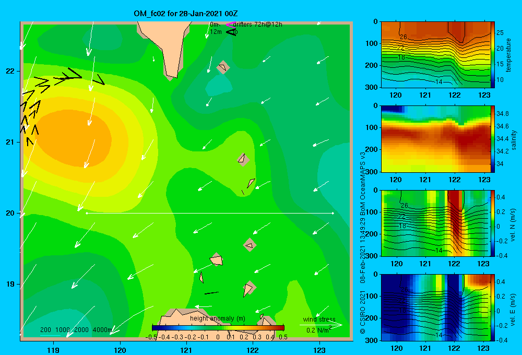Screen dimensions: 522x355
Task: Click the 'vel. E (m/s)' label
Action: pyautogui.click(x=513, y=309)
